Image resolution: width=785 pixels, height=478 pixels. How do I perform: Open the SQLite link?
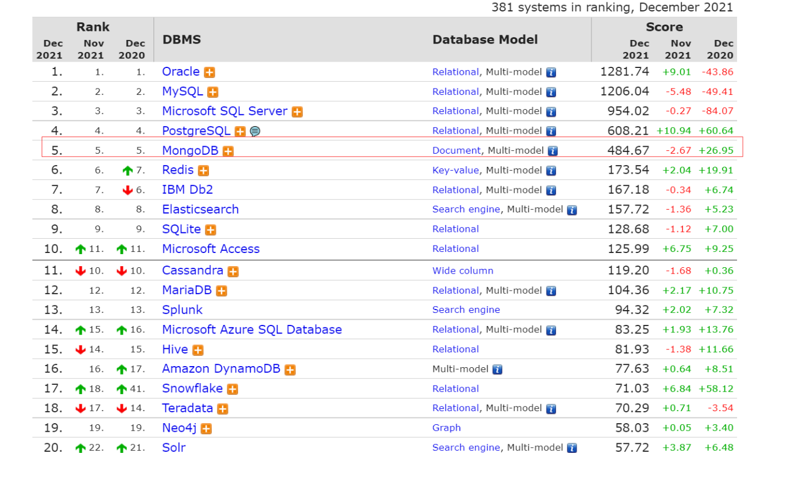tap(182, 229)
